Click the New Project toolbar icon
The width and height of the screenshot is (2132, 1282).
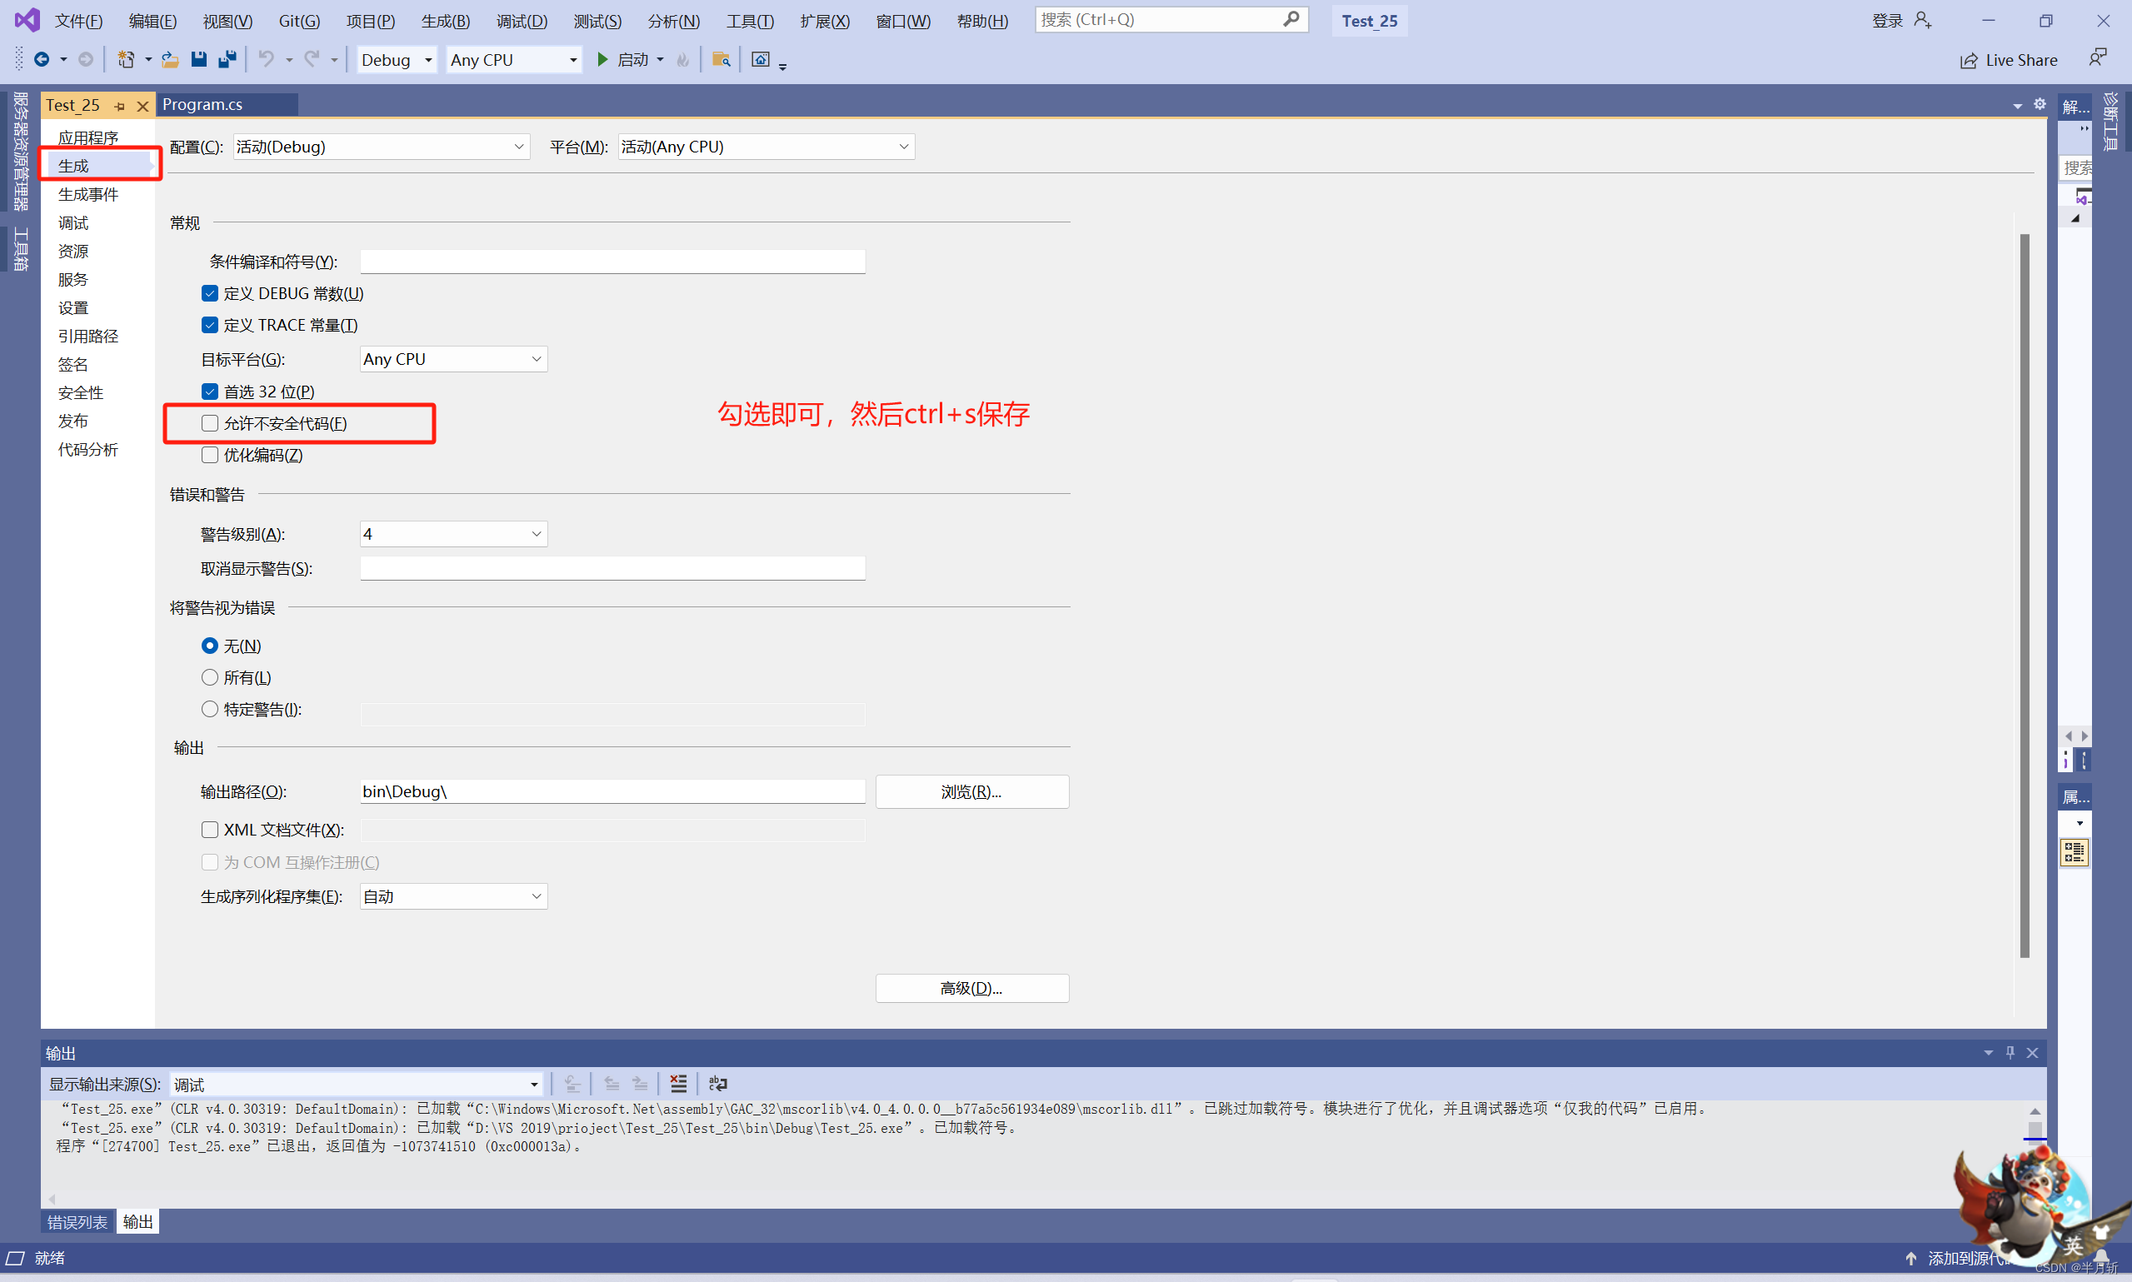click(x=125, y=59)
